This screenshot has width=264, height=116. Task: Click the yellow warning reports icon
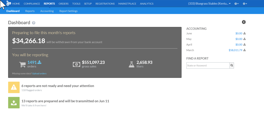(14, 88)
